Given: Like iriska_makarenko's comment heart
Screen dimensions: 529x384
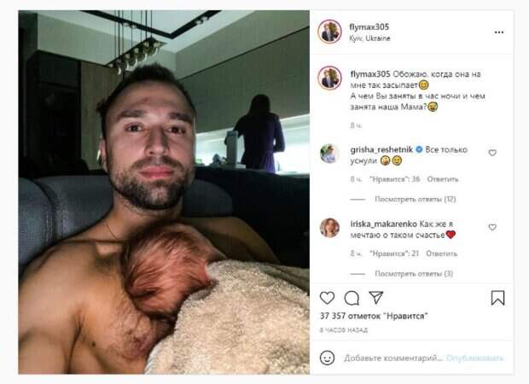Looking at the screenshot, I should [x=492, y=228].
